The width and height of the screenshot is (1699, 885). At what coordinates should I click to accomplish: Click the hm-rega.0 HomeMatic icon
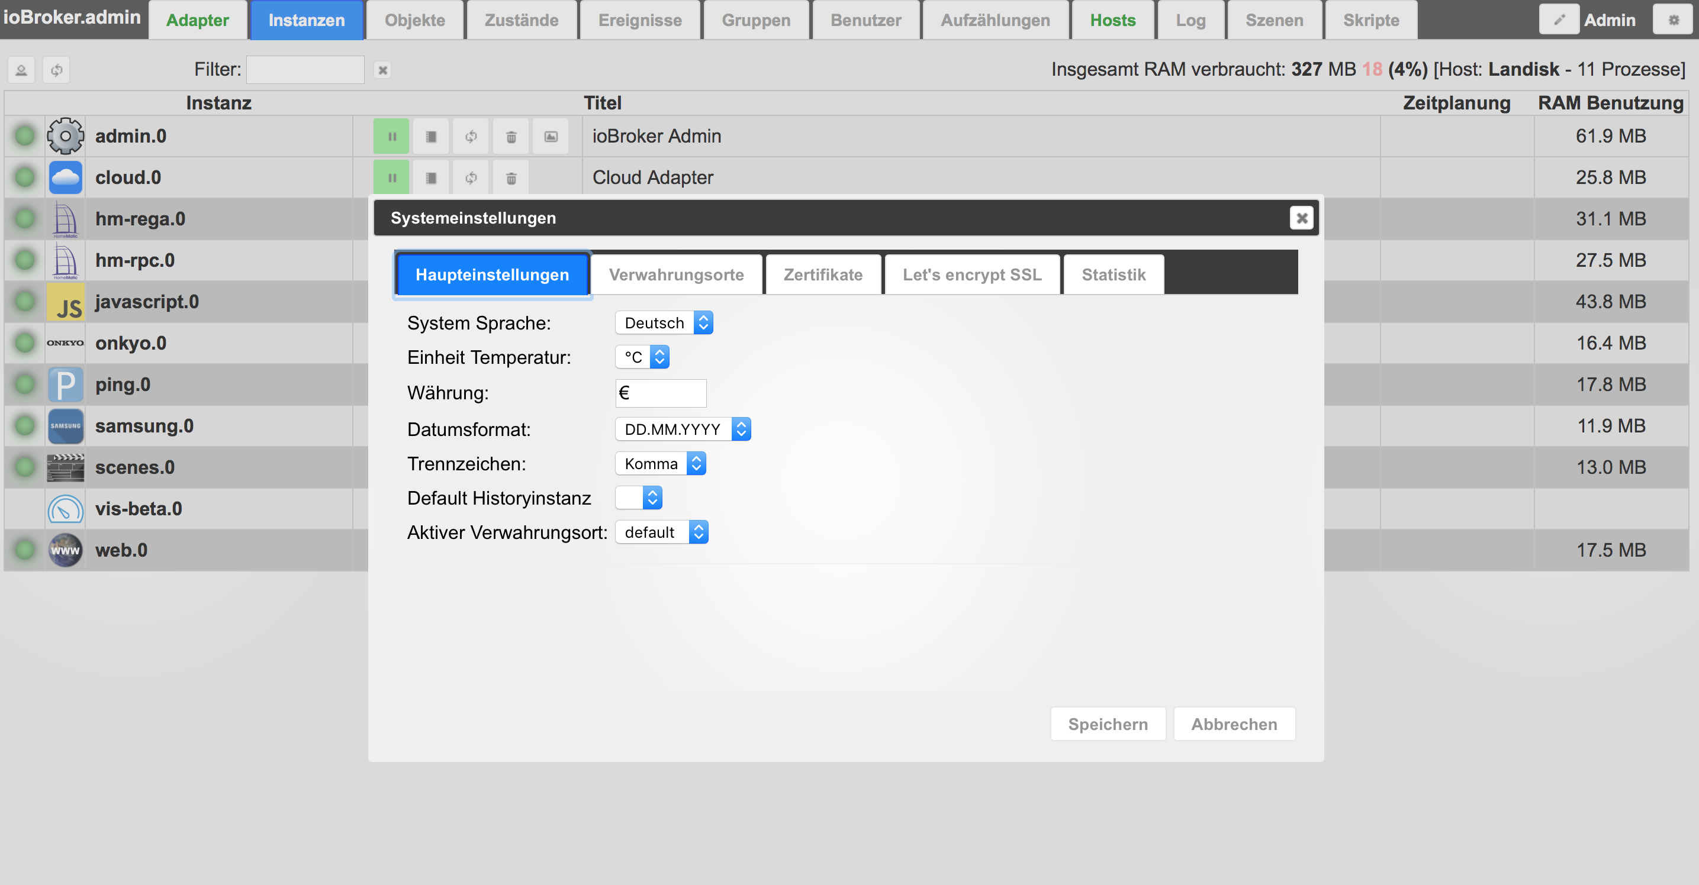point(65,219)
